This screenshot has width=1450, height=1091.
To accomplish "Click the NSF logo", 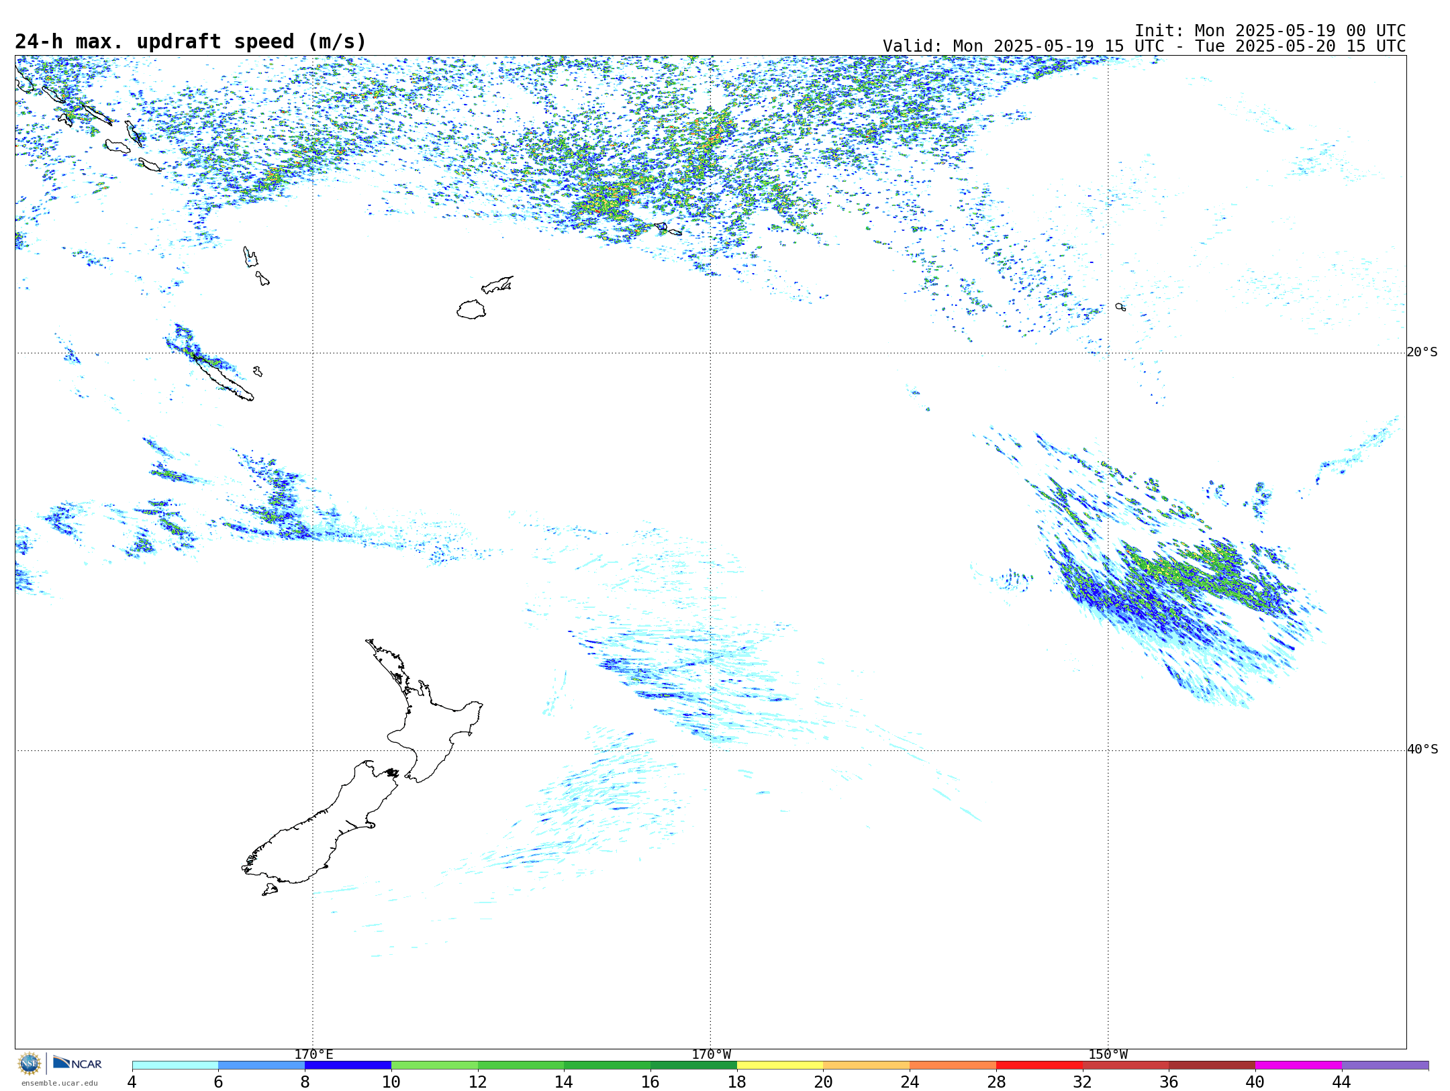I will 30,1063.
